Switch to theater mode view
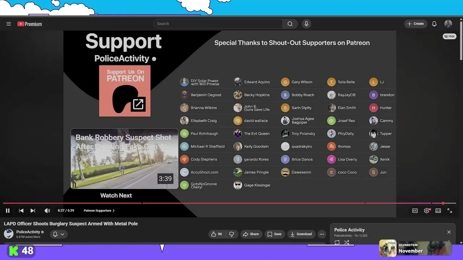The height and width of the screenshot is (260, 463). [x=438, y=211]
